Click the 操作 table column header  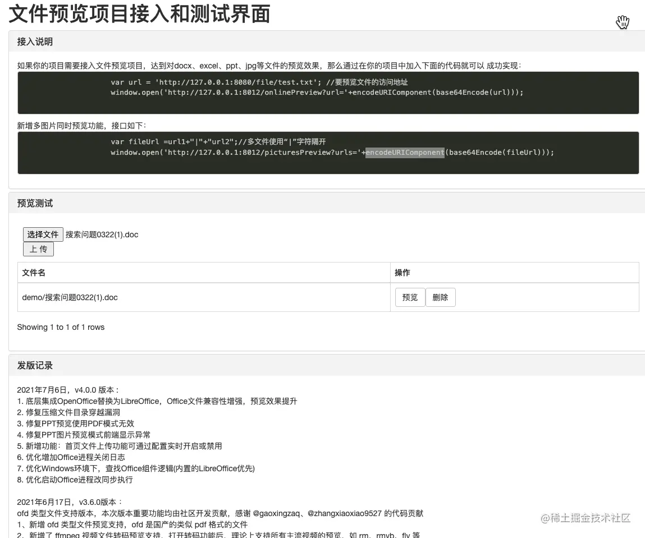[402, 272]
